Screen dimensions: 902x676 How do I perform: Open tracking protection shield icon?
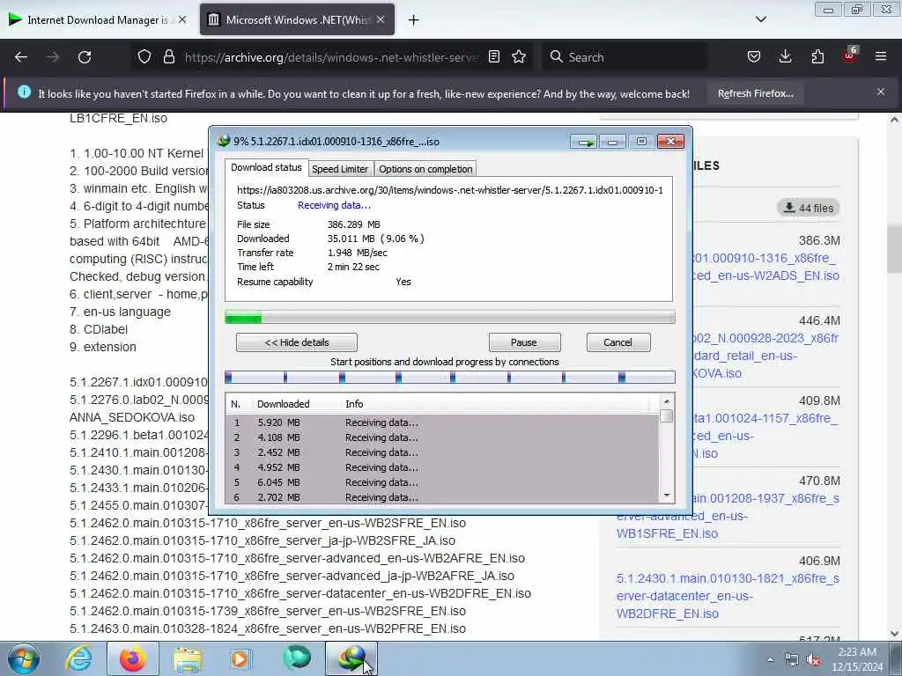pyautogui.click(x=144, y=57)
